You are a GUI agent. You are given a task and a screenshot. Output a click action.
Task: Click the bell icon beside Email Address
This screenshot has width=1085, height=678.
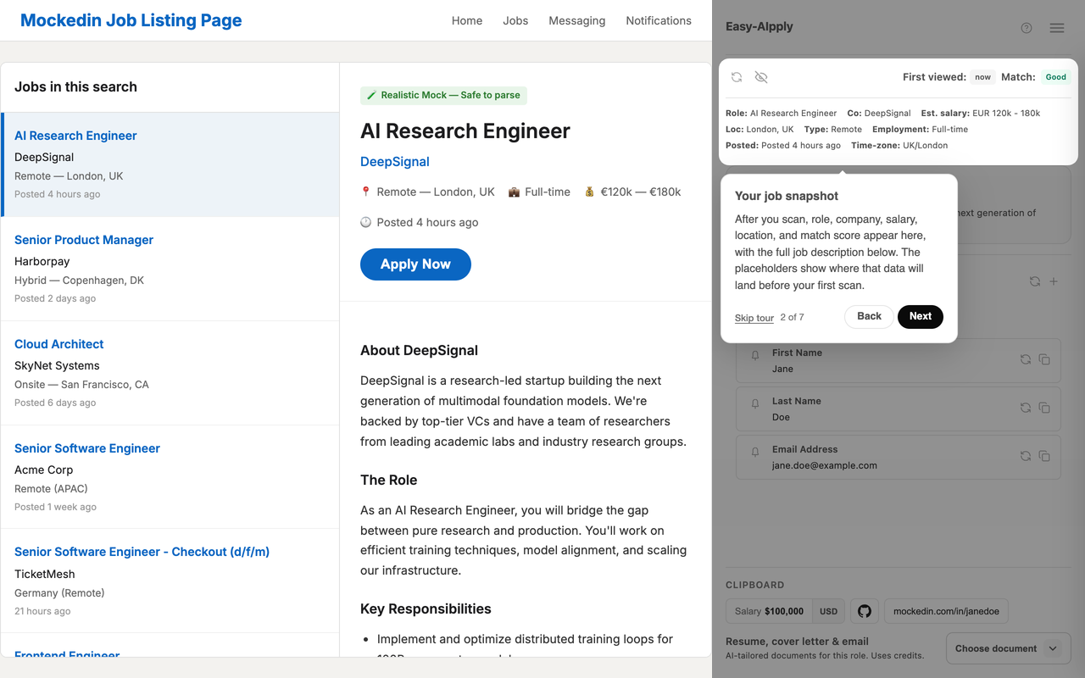pos(755,453)
